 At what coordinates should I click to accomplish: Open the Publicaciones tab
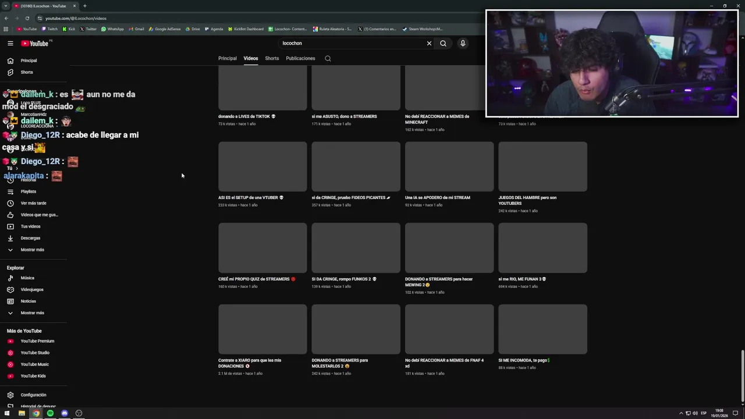point(300,58)
